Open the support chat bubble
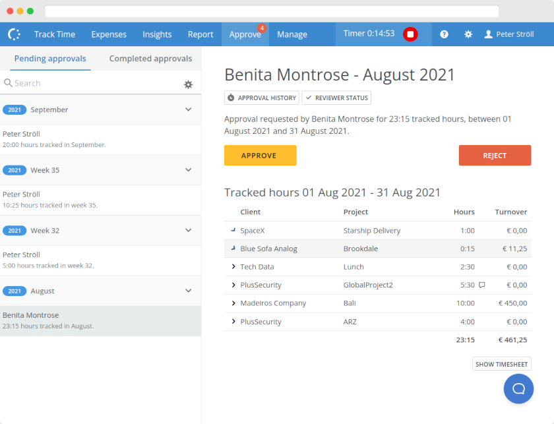554x424 pixels. pos(518,388)
